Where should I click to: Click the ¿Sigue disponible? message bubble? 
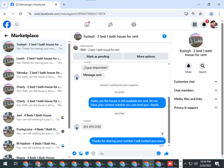(95, 68)
